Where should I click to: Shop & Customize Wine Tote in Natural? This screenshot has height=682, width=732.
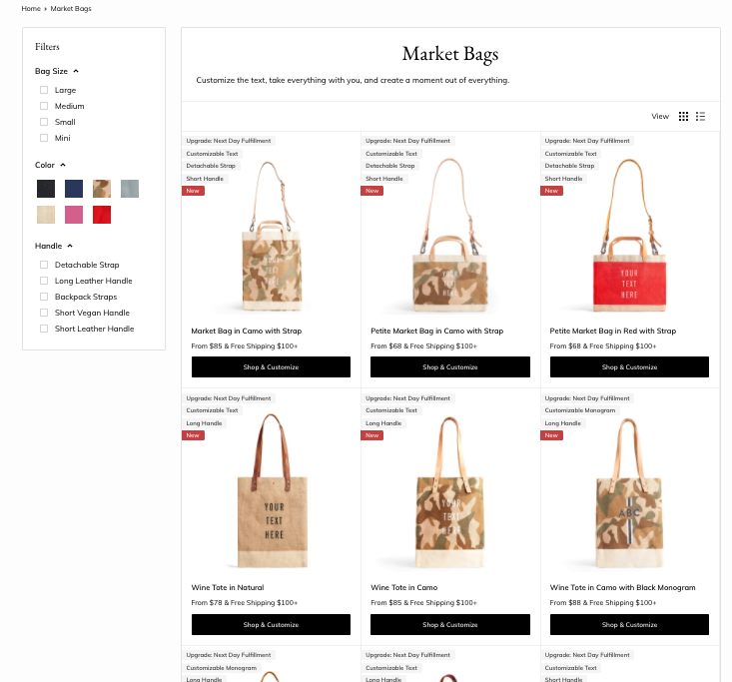point(271,624)
